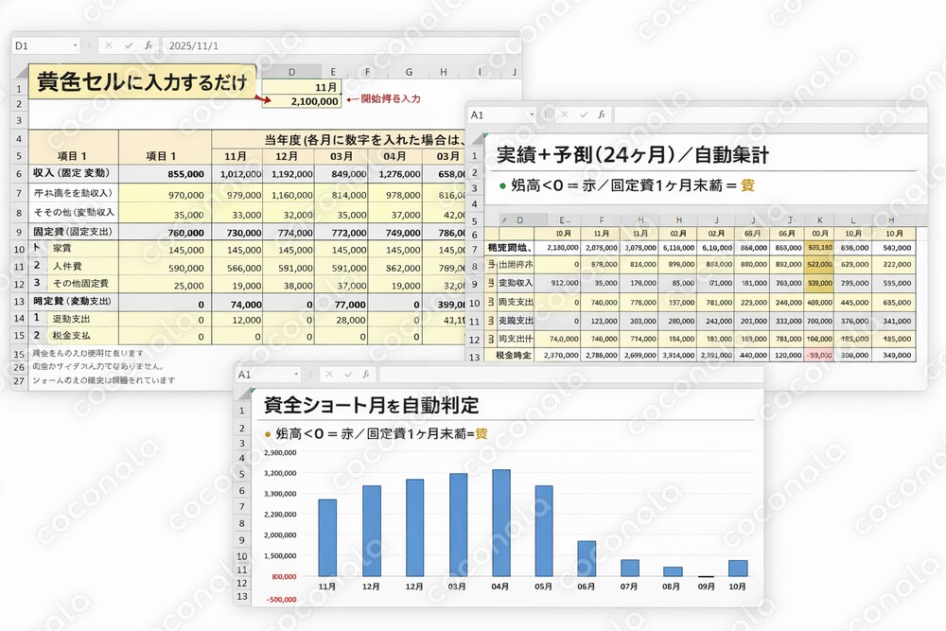This screenshot has width=946, height=631.
Task: Select row header 7 in the 実績+予測 window
Action: tap(475, 249)
